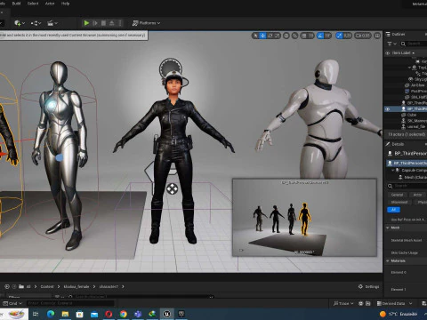Open Microsoft Edge from the taskbar
This screenshot has width=427, height=320.
tap(51, 314)
